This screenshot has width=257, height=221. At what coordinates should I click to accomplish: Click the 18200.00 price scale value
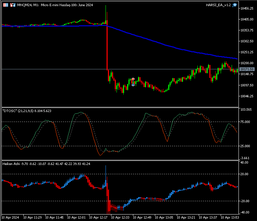(247, 63)
